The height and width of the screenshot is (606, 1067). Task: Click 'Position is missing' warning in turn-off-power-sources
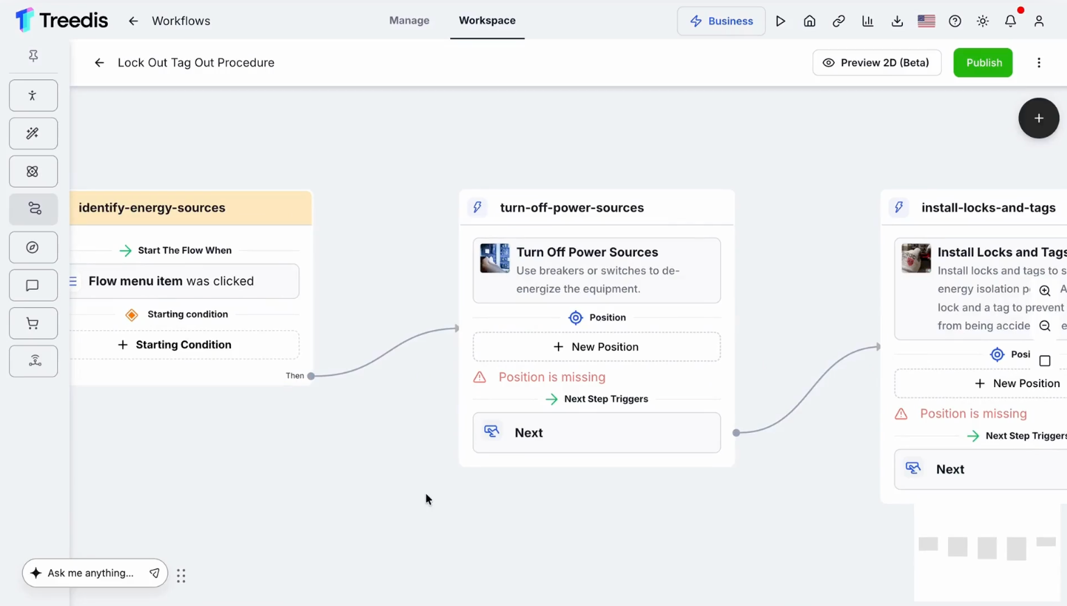(552, 377)
